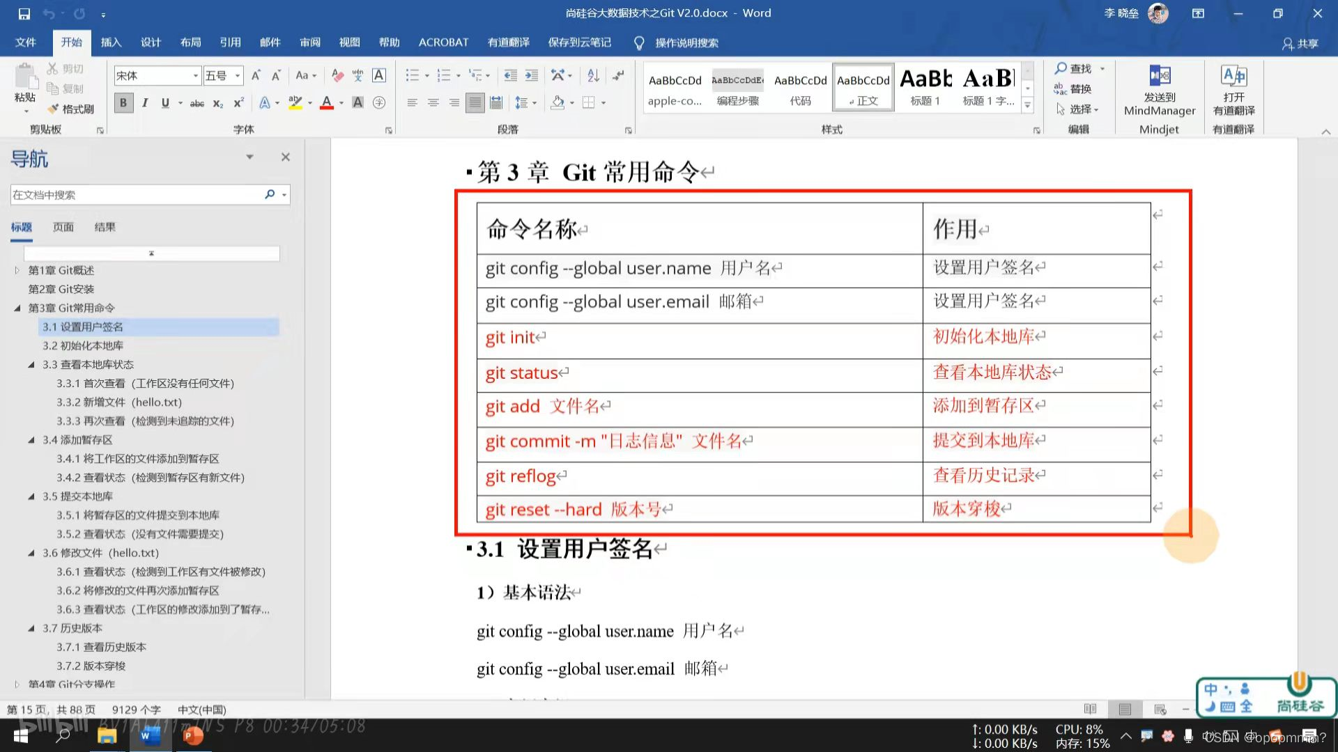The width and height of the screenshot is (1338, 752).
Task: Apply the 标题 1 style
Action: pos(925,86)
